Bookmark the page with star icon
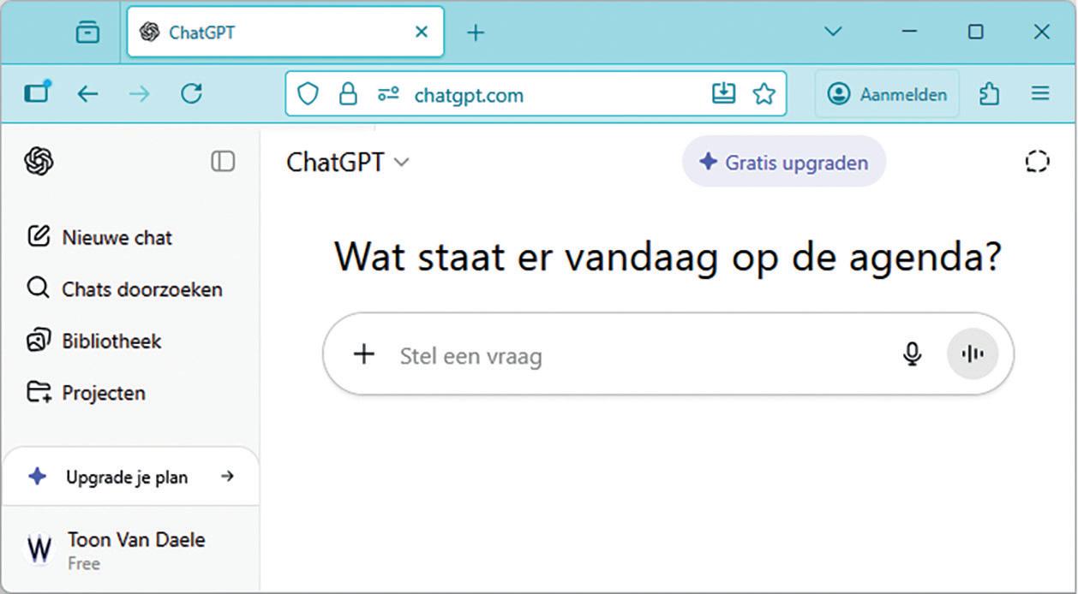1078x594 pixels. (764, 93)
